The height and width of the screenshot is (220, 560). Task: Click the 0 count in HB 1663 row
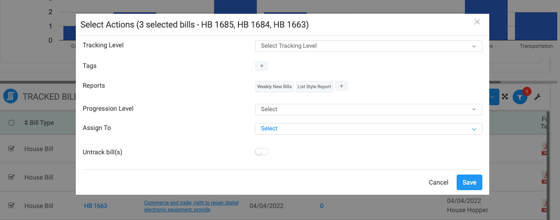(322, 206)
